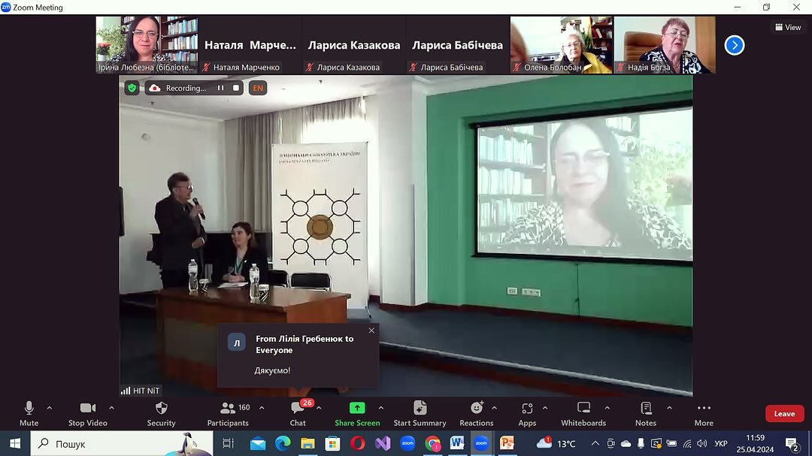Expand the audio options arrow beside Mute
The height and width of the screenshot is (456, 812).
point(49,409)
